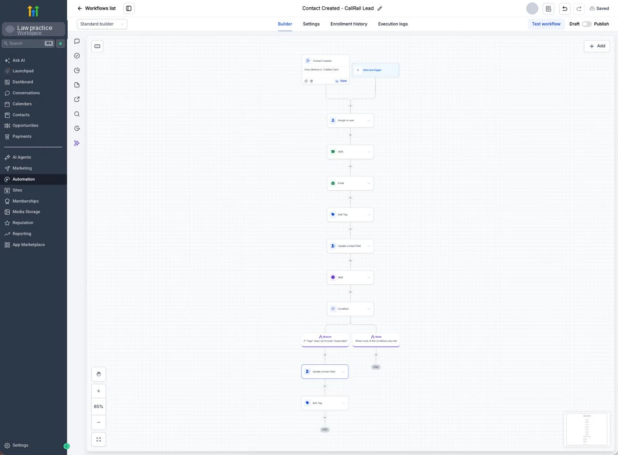Image resolution: width=618 pixels, height=455 pixels.
Task: Click Add new trigger
Action: (x=375, y=70)
